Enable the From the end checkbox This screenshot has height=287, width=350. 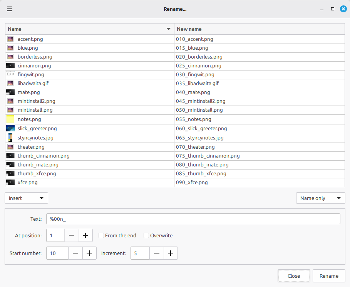(102, 235)
